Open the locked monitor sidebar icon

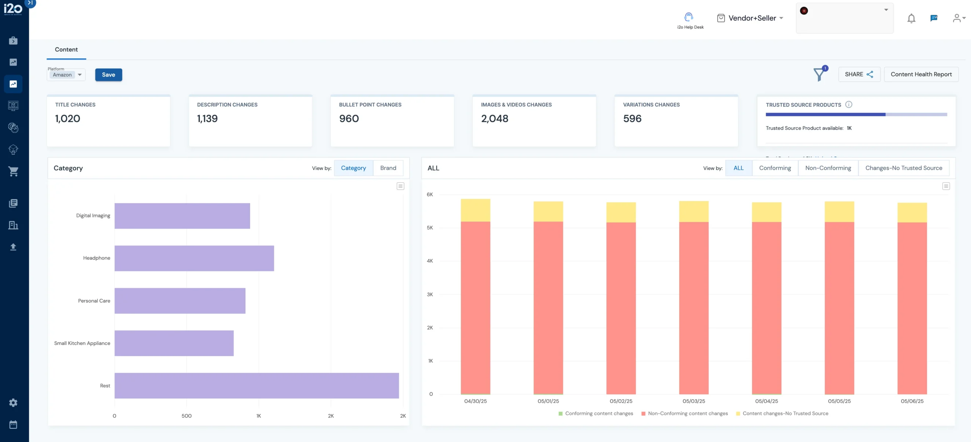click(x=13, y=106)
